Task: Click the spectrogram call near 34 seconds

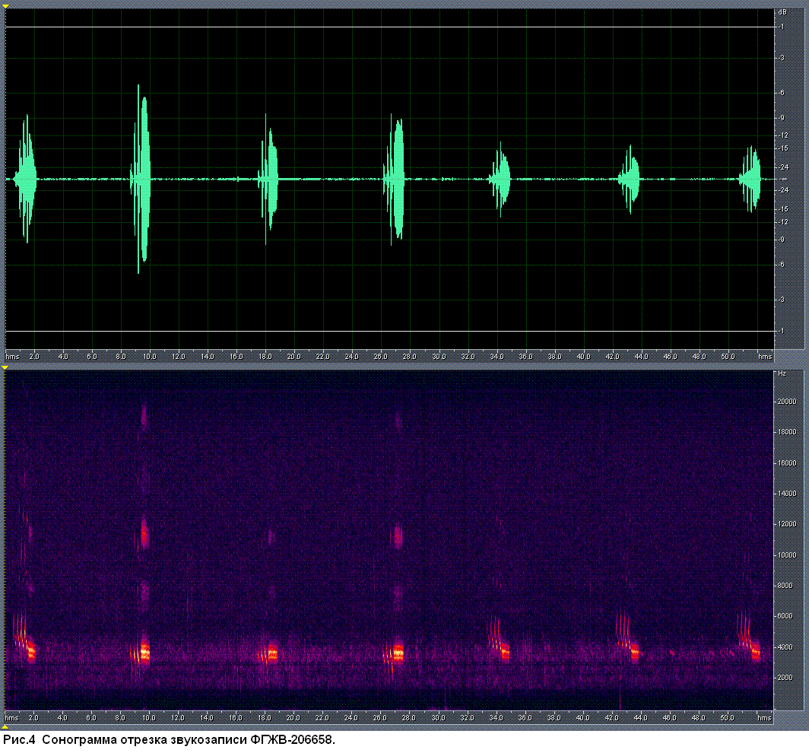Action: [502, 647]
